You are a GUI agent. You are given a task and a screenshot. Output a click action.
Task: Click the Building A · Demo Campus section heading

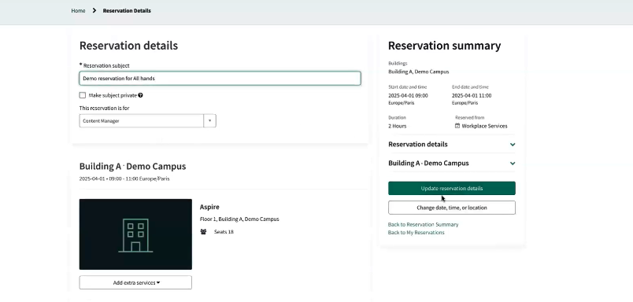[132, 167]
